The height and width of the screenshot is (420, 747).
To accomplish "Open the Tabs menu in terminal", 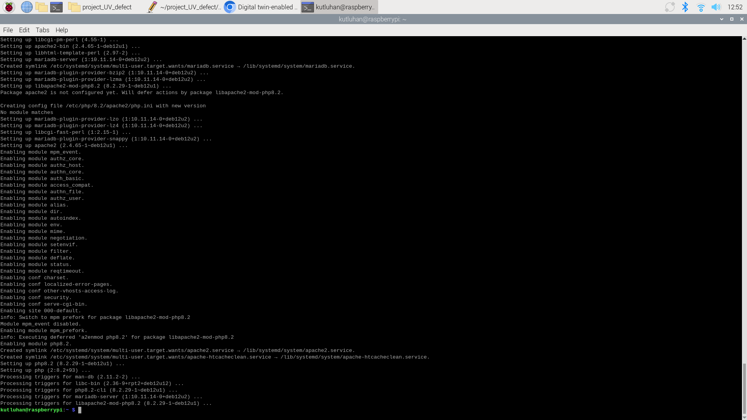I will (42, 30).
